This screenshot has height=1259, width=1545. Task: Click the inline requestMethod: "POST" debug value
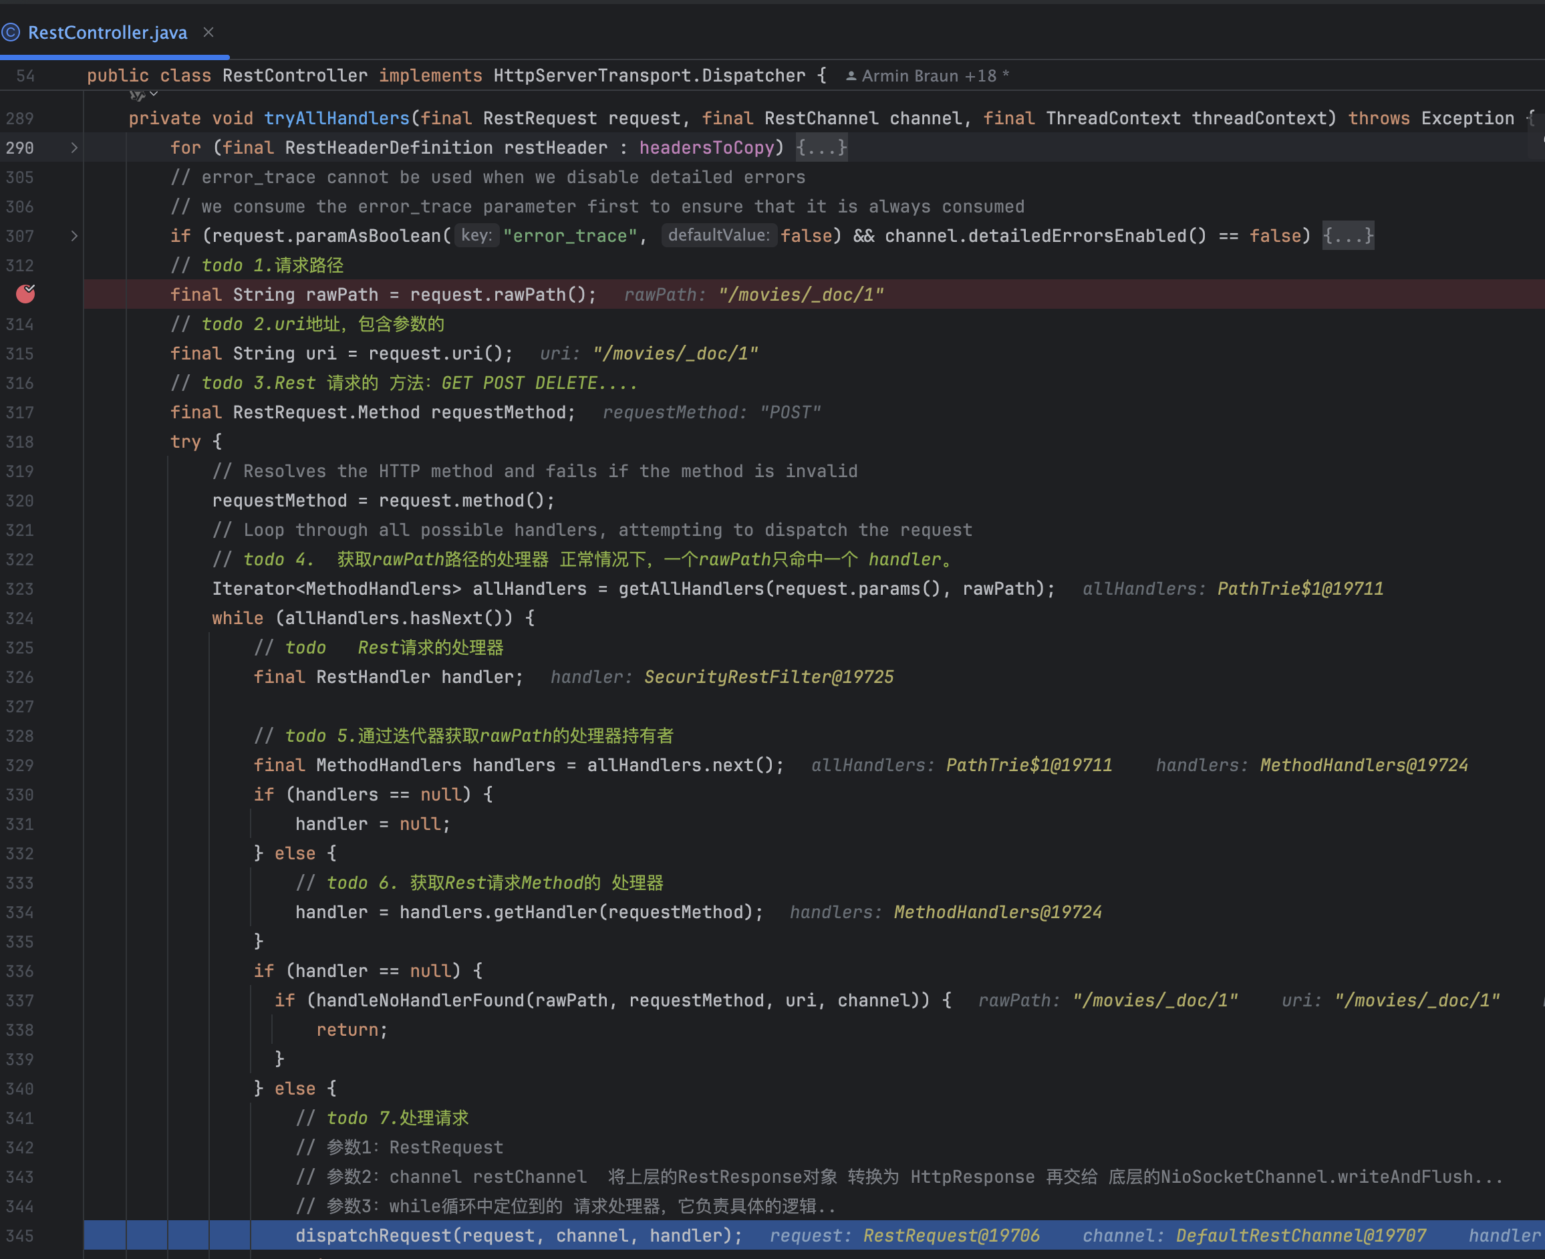[712, 412]
